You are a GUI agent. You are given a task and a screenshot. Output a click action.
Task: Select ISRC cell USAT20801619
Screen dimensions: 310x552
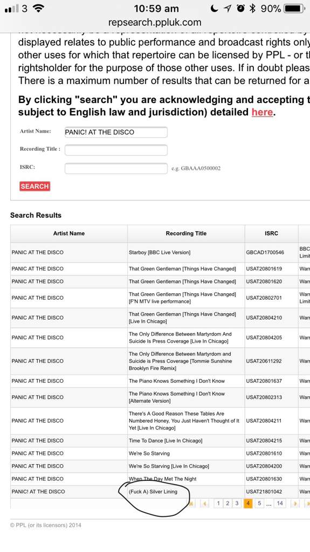[x=271, y=269]
